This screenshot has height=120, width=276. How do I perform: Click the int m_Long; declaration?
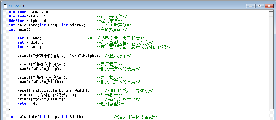(30, 38)
